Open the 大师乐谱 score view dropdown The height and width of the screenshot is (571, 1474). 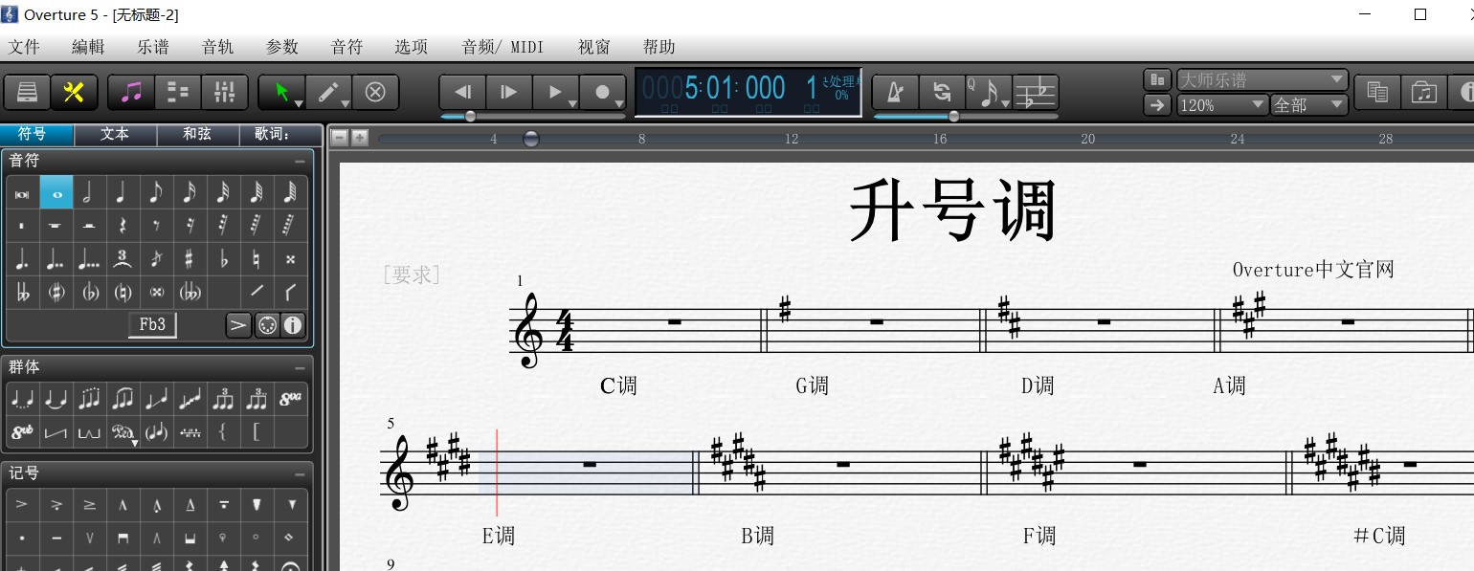[1334, 79]
